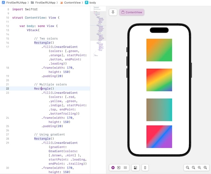Image resolution: width=211 pixels, height=174 pixels.
Task: Click ".frame(width: 170," on line 24
Action: click(x=57, y=118)
